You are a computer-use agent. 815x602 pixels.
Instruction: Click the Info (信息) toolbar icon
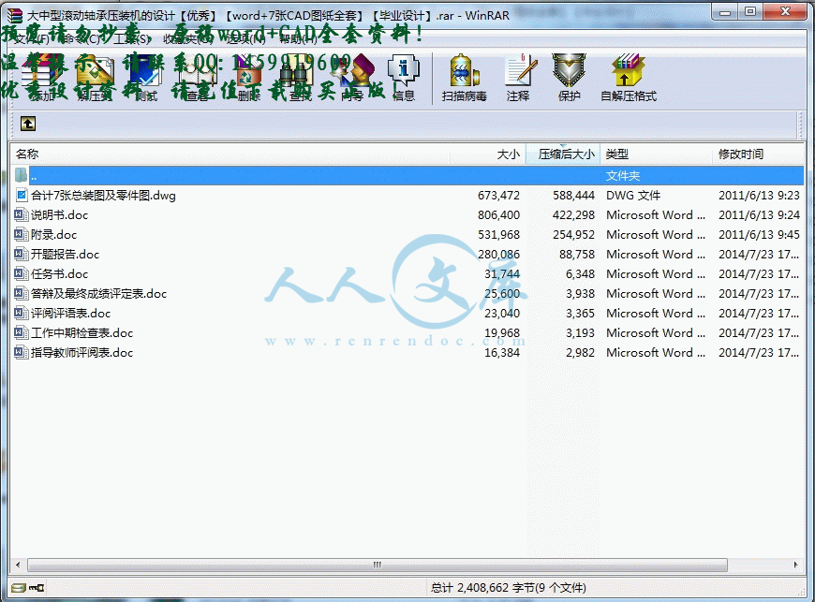click(x=404, y=71)
